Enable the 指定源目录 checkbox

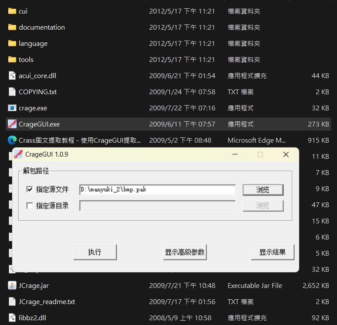click(30, 205)
